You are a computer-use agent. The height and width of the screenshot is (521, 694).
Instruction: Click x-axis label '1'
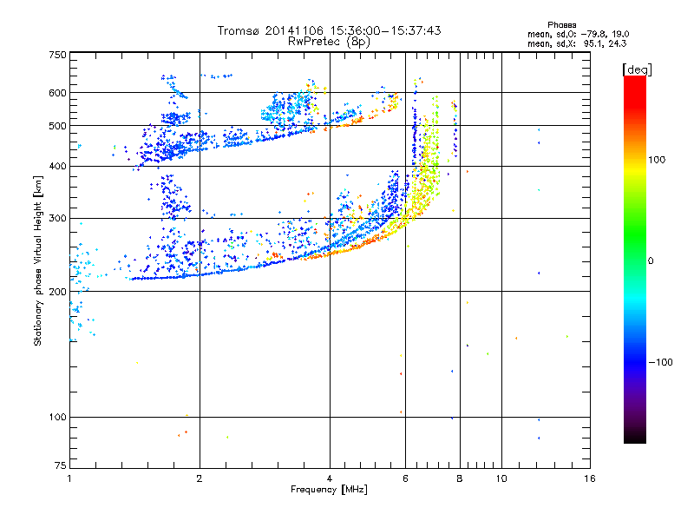point(69,478)
